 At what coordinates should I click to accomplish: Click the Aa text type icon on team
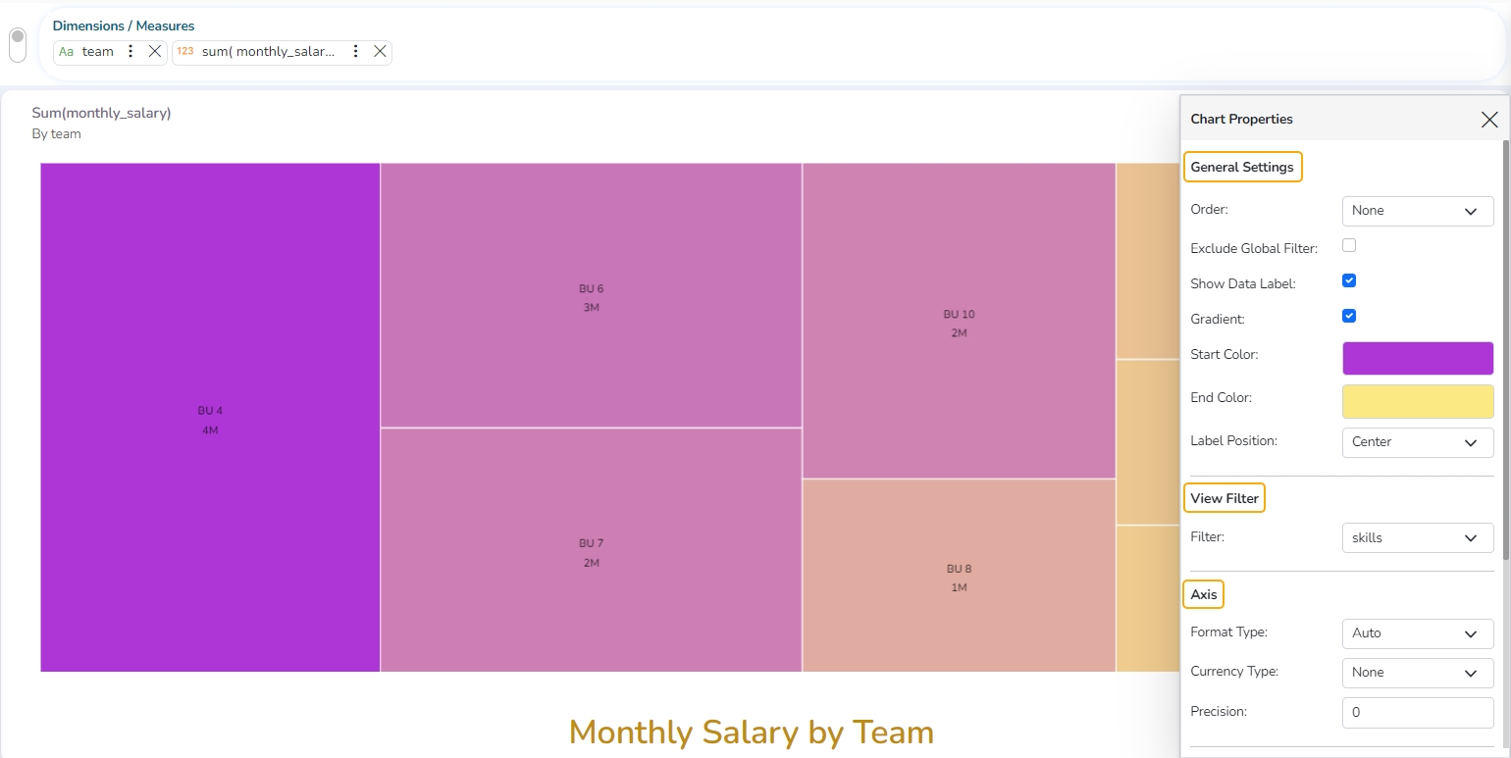[66, 52]
